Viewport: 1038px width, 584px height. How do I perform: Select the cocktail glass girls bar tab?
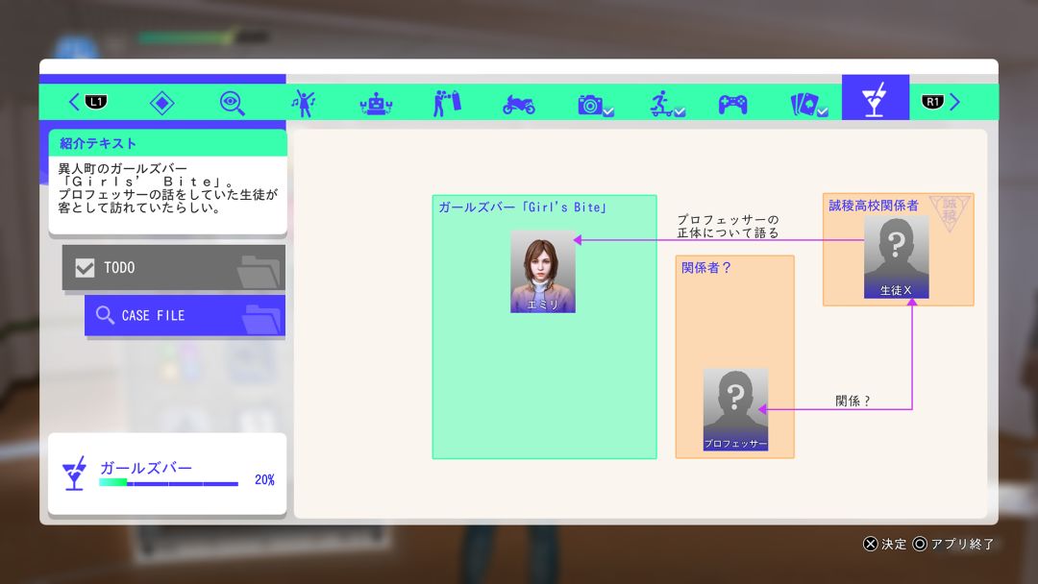(876, 98)
